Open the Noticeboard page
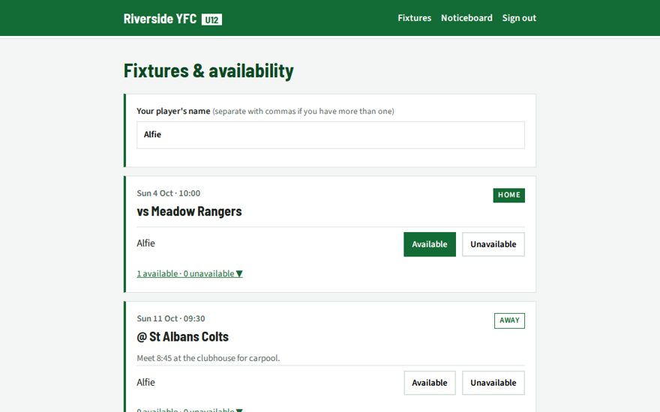660x412 pixels. click(466, 18)
